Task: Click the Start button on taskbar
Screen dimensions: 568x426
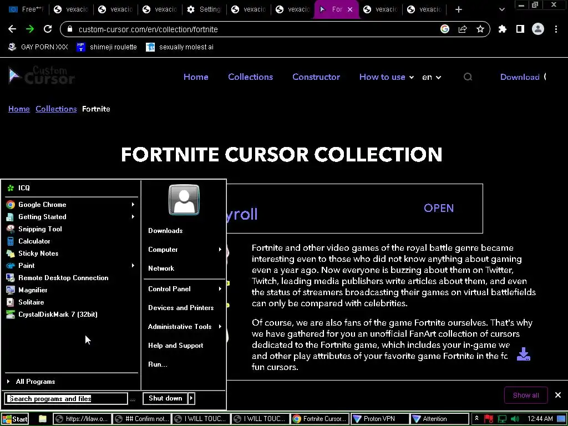Action: [14, 419]
